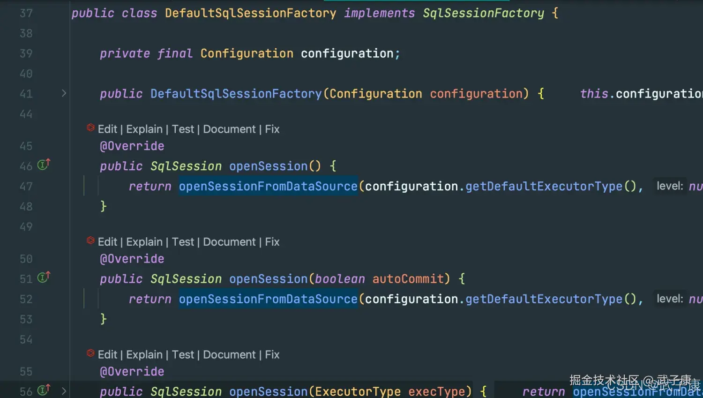Image resolution: width=703 pixels, height=398 pixels.
Task: Click Test above the openSession() method
Action: (x=183, y=129)
